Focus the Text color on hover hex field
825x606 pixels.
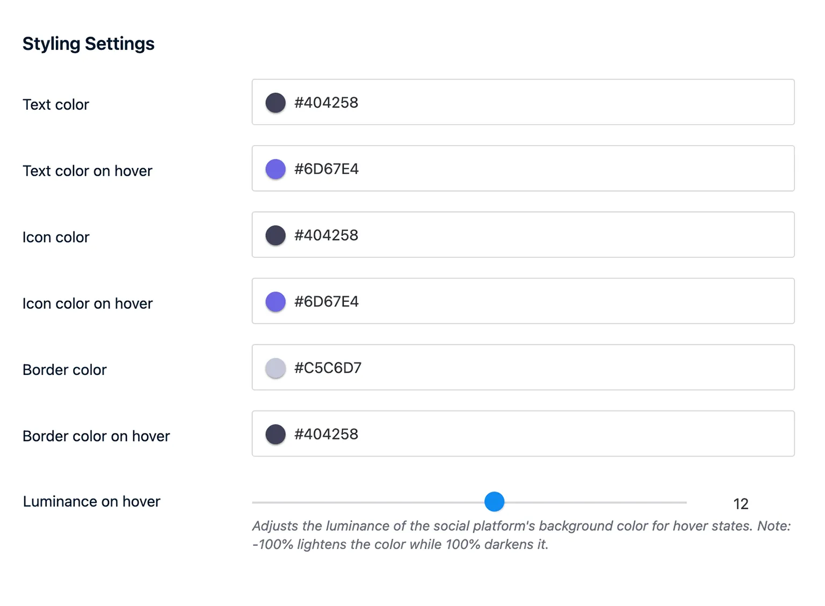click(x=537, y=169)
